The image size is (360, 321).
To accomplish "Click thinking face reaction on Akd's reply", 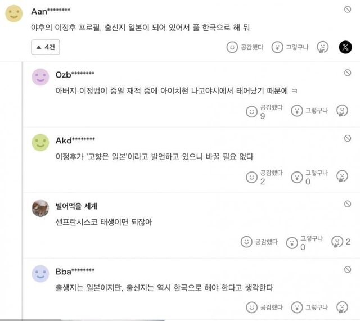I will pyautogui.click(x=341, y=177).
